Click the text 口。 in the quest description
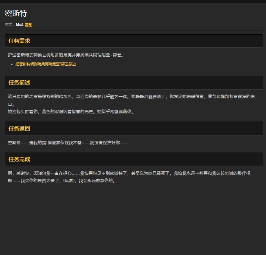 [x=11, y=104]
